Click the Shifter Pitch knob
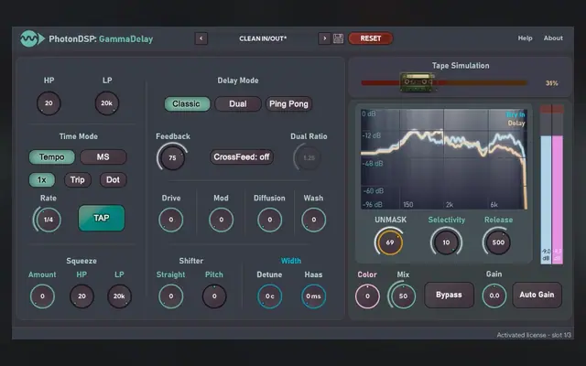The height and width of the screenshot is (366, 586). (x=214, y=296)
